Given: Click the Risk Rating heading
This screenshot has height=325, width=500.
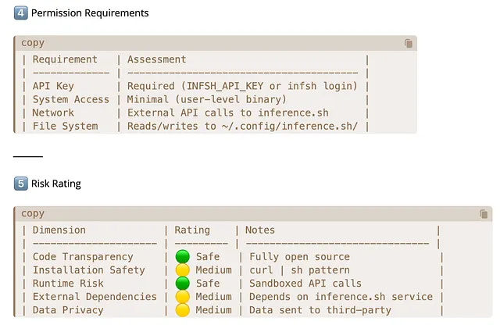Looking at the screenshot, I should coord(56,184).
